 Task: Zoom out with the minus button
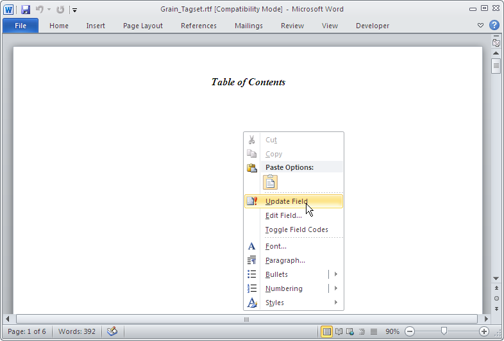pos(410,331)
